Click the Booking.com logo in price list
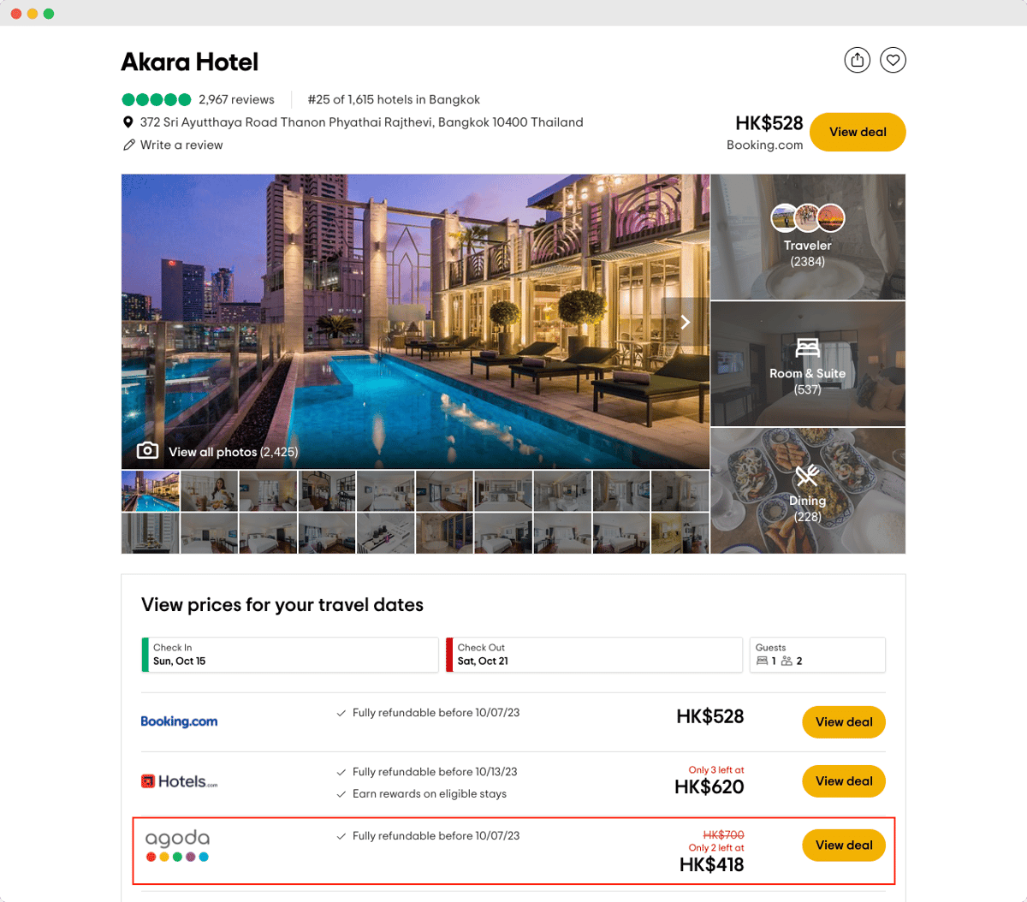Image resolution: width=1027 pixels, height=902 pixels. tap(179, 721)
